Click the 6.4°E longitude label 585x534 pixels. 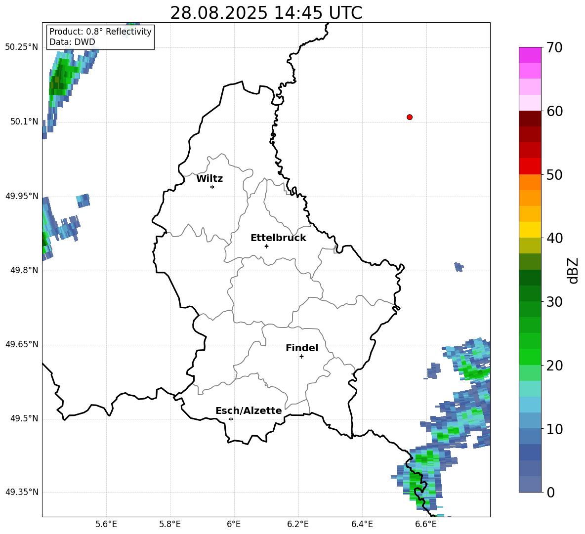click(362, 524)
